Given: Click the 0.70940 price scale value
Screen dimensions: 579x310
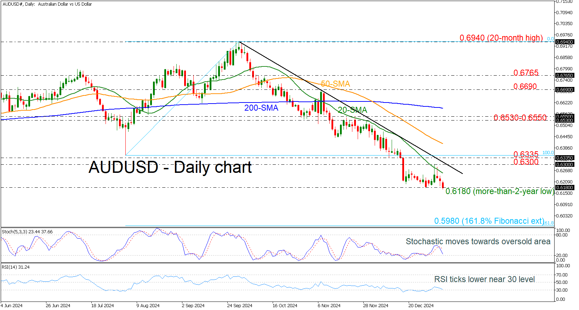Looking at the screenshot, I should [565, 12].
